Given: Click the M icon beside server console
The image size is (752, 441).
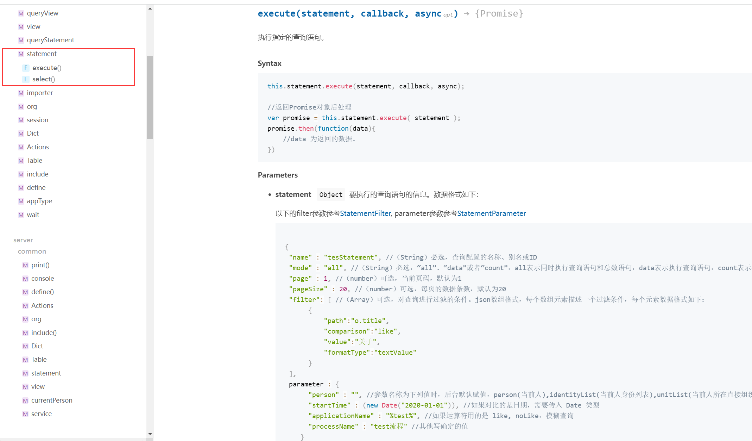Looking at the screenshot, I should pos(25,279).
